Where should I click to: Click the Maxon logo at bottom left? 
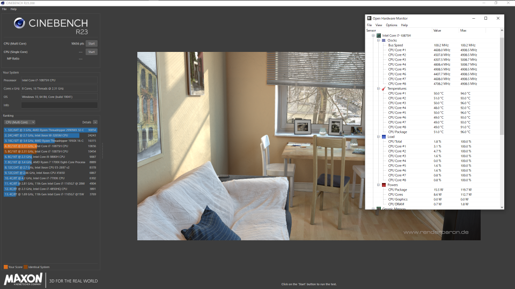coord(23,279)
